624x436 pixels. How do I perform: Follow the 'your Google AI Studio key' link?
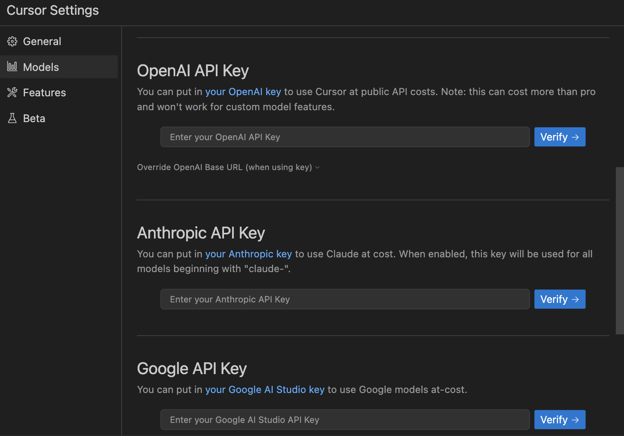pyautogui.click(x=265, y=390)
